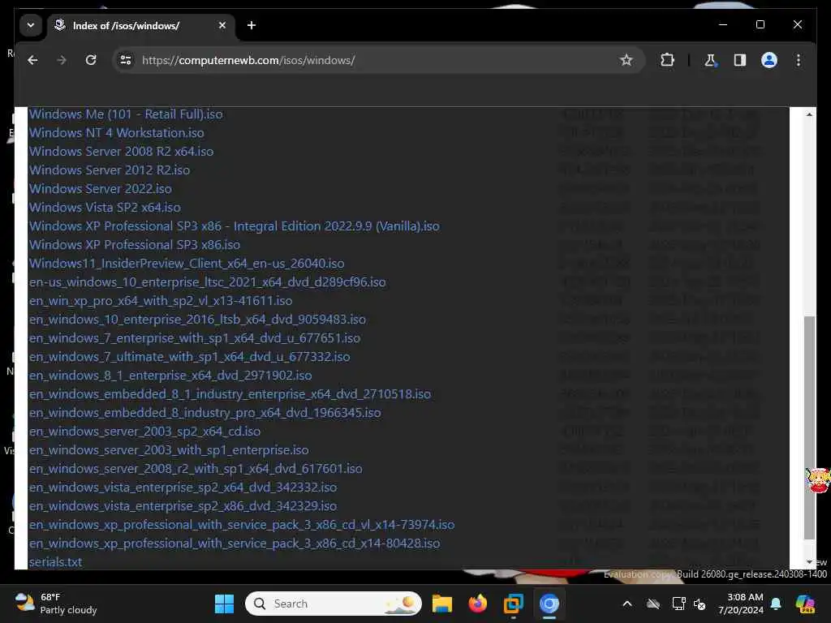Open Windows Start button on taskbar
This screenshot has width=831, height=623.
coord(224,604)
